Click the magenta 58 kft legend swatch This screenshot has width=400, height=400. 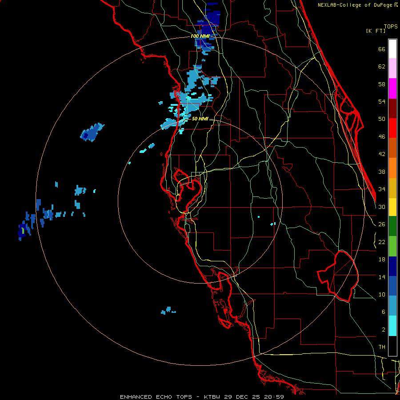392,88
